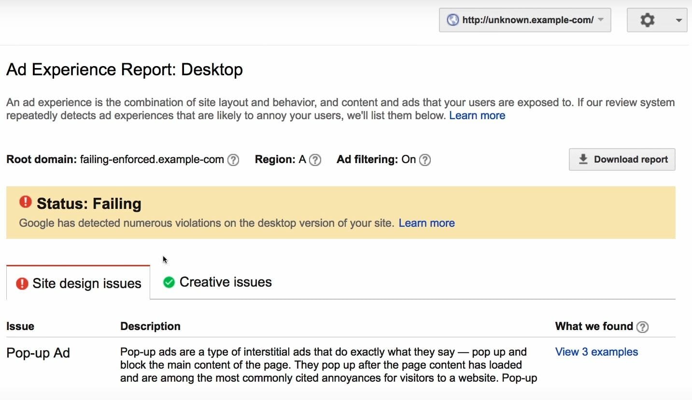The height and width of the screenshot is (400, 692).
Task: Click the Pop-up Ad issue name
Action: coord(38,353)
